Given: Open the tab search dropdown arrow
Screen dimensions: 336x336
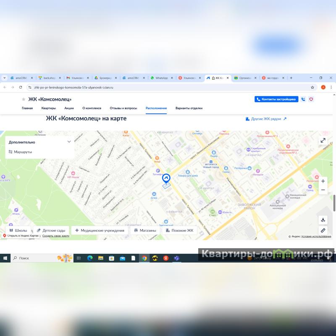Looking at the screenshot, I should point(4,78).
